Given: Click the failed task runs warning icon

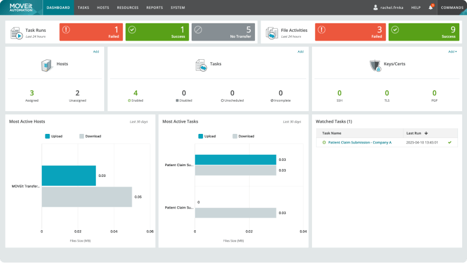Looking at the screenshot, I should pyautogui.click(x=66, y=29).
